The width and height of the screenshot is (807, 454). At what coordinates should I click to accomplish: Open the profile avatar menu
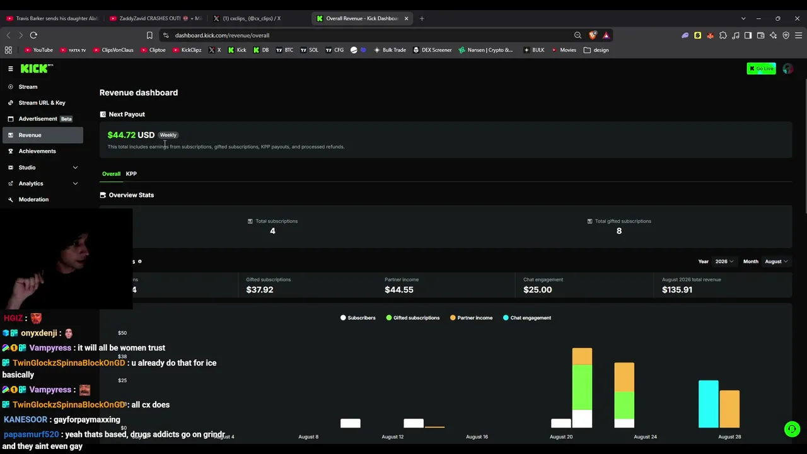[x=787, y=69]
